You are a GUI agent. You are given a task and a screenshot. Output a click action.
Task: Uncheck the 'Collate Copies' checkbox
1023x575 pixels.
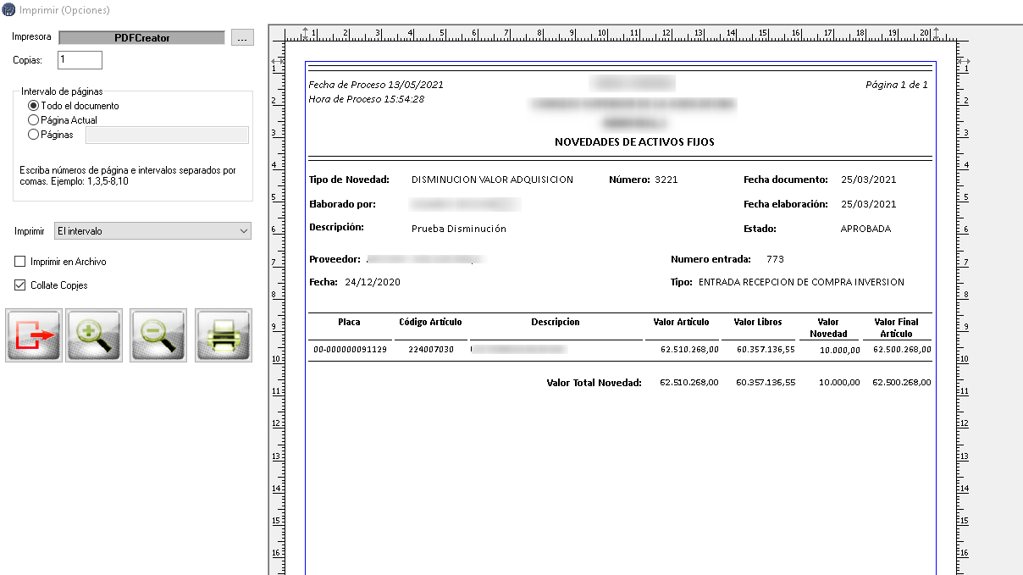[x=20, y=285]
